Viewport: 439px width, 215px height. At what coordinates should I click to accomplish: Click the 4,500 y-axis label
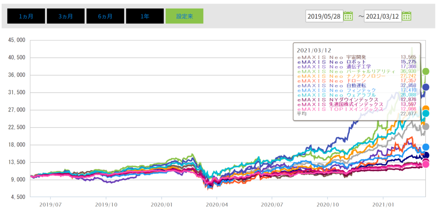point(17,197)
